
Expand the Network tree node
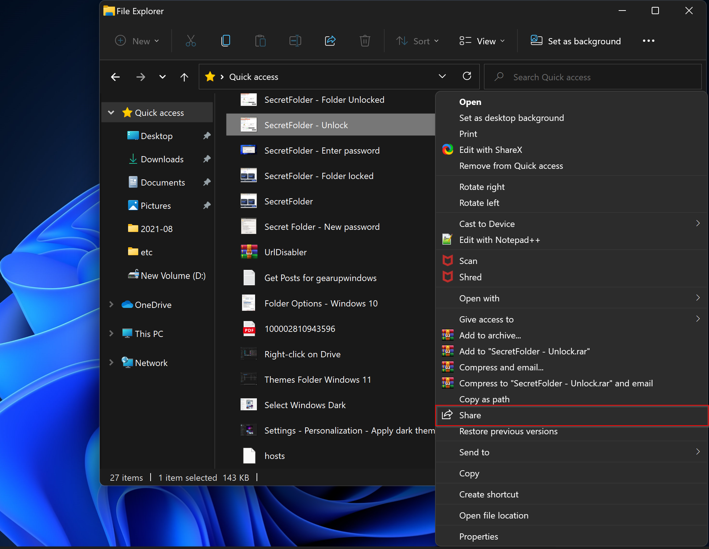(x=111, y=363)
